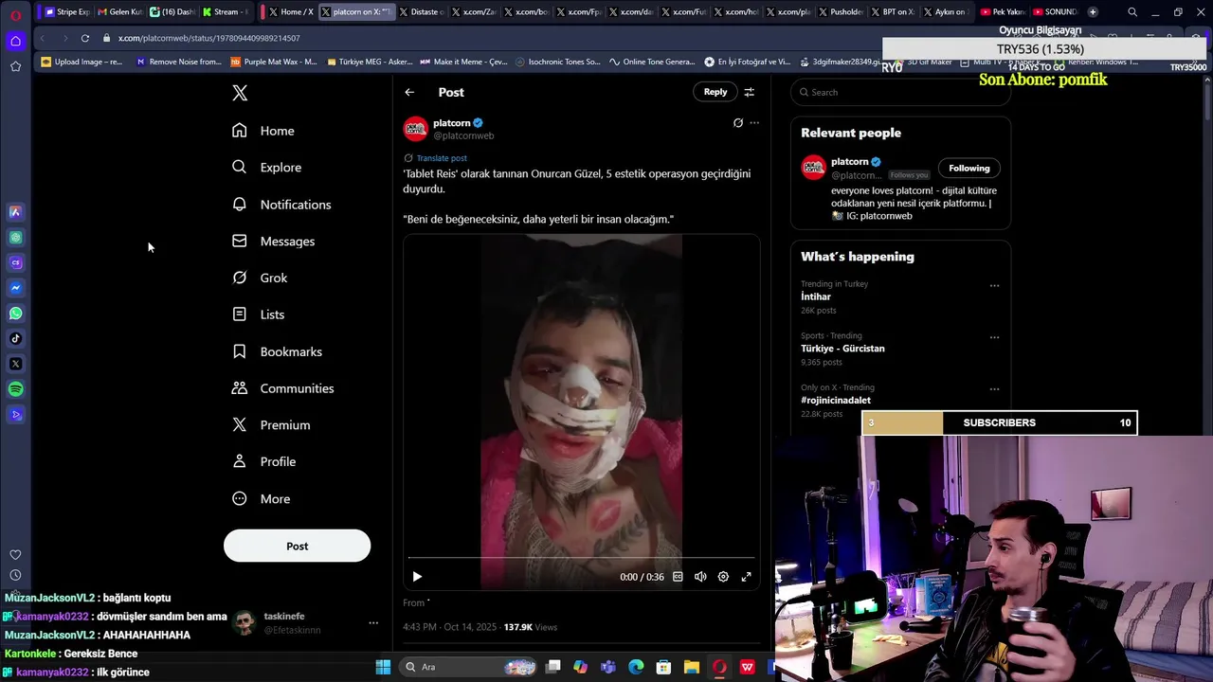Viewport: 1213px width, 682px height.
Task: Open Notifications page
Action: point(281,205)
